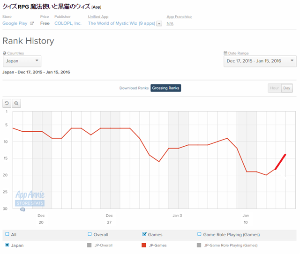This screenshot has width=300, height=254.
Task: Switch to the Download Ranks tab
Action: (x=134, y=88)
